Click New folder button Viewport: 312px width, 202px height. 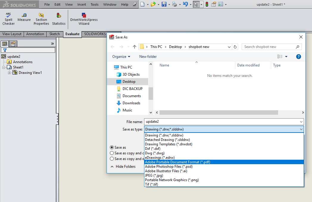point(148,57)
